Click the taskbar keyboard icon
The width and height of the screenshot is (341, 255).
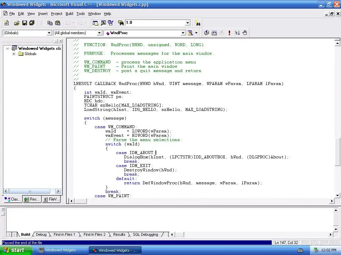[300, 250]
